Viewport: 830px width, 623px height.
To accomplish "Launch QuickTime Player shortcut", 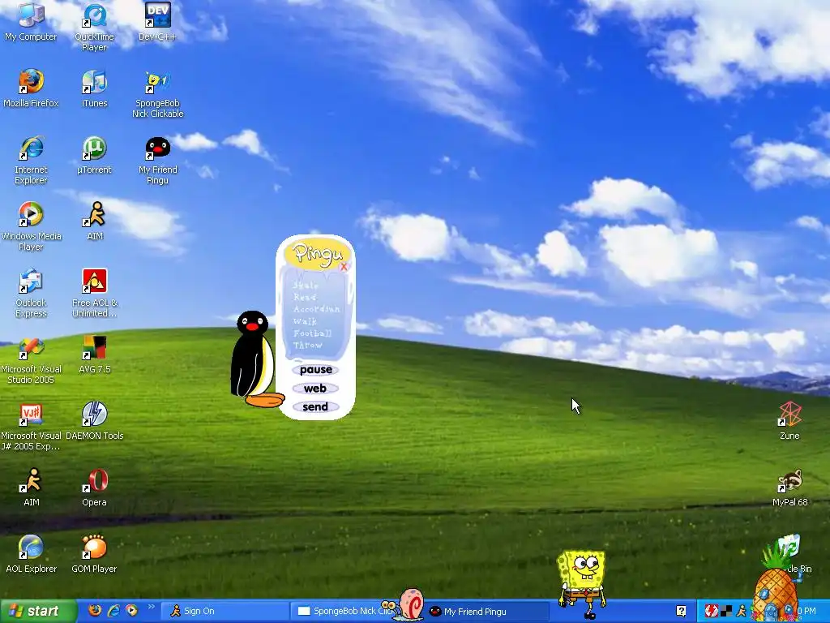I will (94, 28).
